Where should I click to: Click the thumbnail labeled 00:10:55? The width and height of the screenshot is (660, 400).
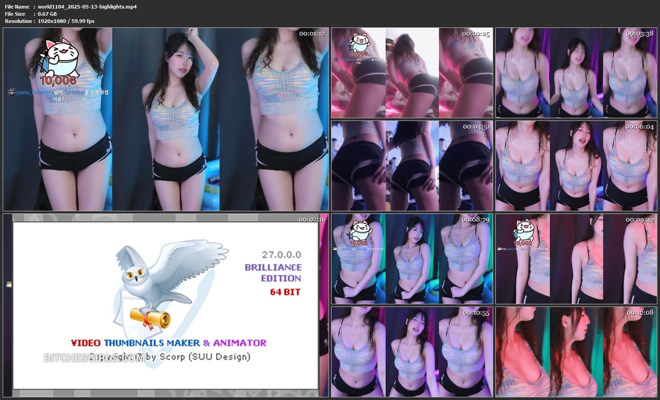412,352
